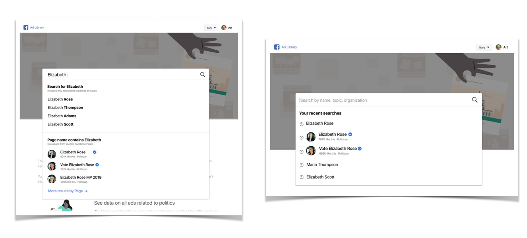Click avatar of Vote Elizabeth Rose in left window
Screen dimensions: 527x238
pyautogui.click(x=52, y=166)
